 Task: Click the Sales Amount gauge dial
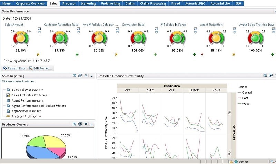(21, 38)
